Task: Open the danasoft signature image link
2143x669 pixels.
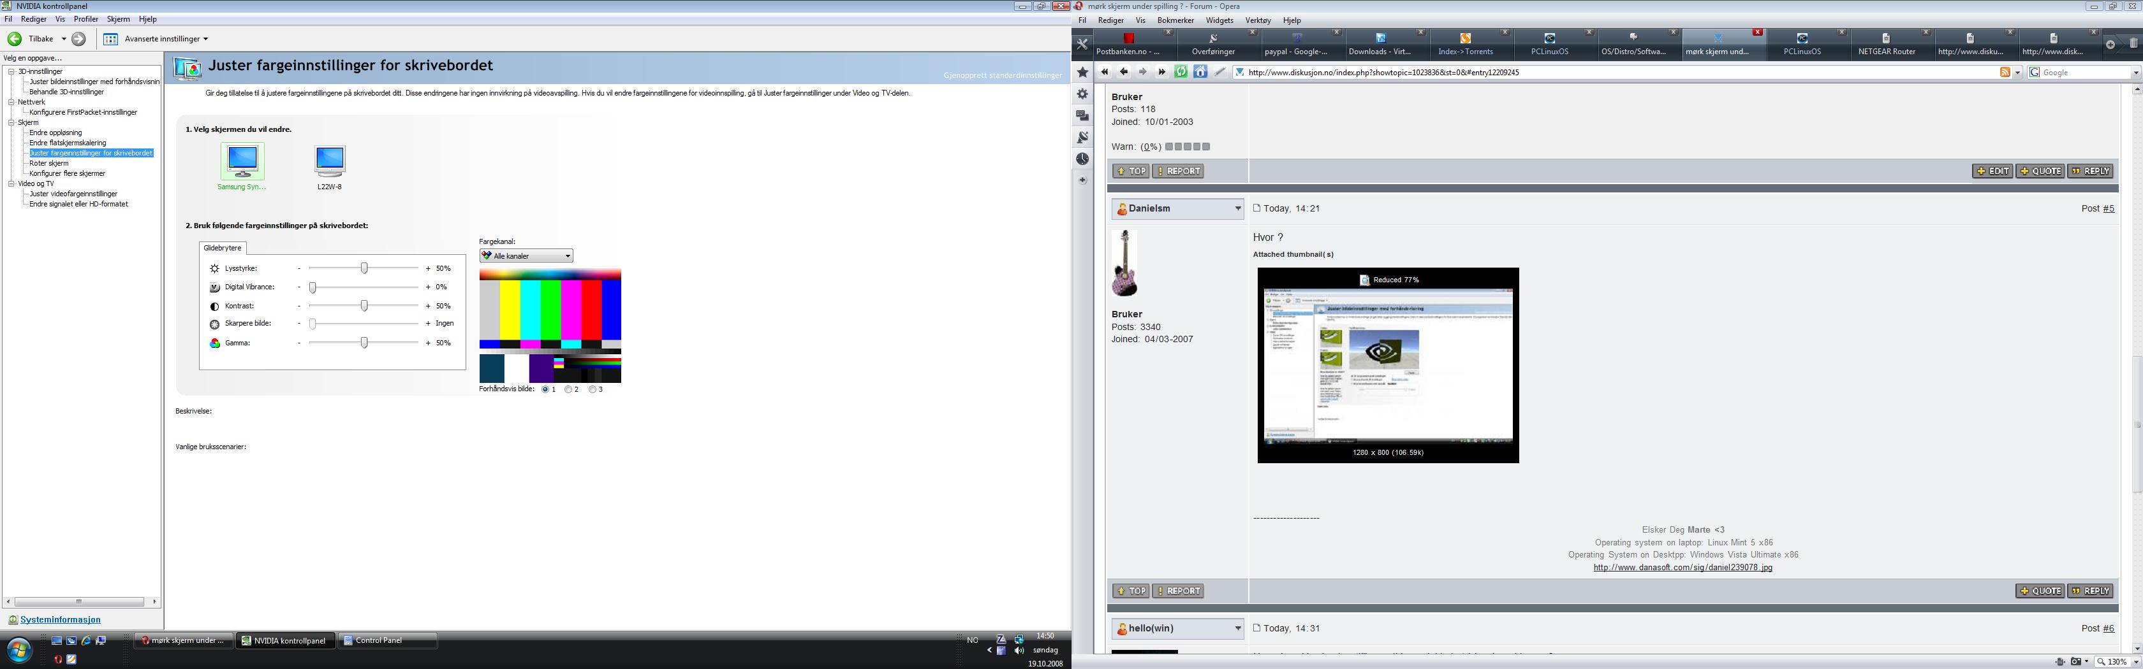Action: [1683, 568]
